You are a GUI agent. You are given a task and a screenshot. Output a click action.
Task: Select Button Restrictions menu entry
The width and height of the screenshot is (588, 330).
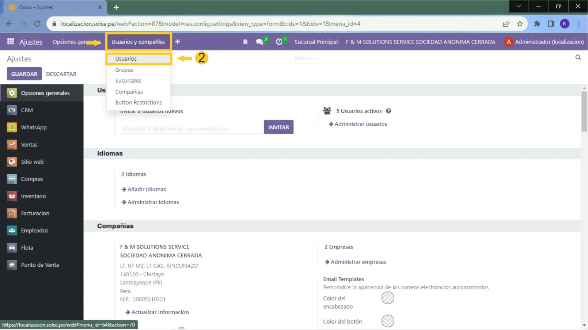(138, 103)
